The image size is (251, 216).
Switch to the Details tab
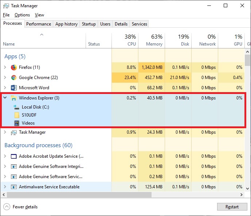point(121,24)
